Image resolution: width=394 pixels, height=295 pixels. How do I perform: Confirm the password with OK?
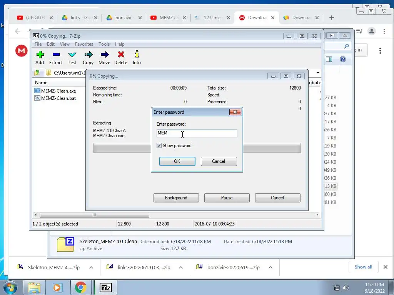click(x=177, y=161)
